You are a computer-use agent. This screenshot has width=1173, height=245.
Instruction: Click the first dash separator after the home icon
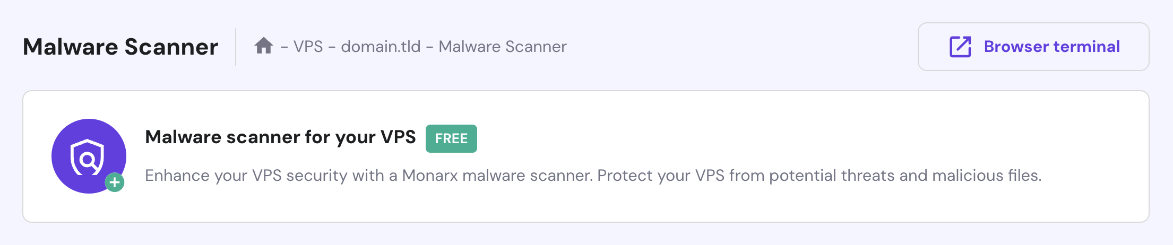point(284,47)
